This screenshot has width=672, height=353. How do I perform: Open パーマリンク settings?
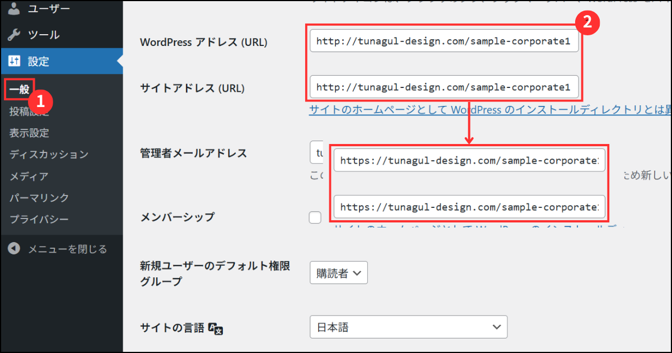(39, 198)
